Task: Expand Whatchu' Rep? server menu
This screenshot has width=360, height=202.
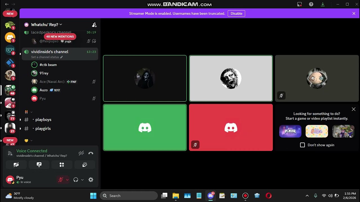Action: [47, 25]
